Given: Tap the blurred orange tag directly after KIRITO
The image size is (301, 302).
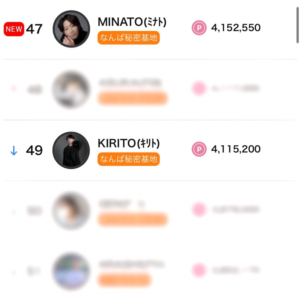Looking at the screenshot, I should (133, 219).
